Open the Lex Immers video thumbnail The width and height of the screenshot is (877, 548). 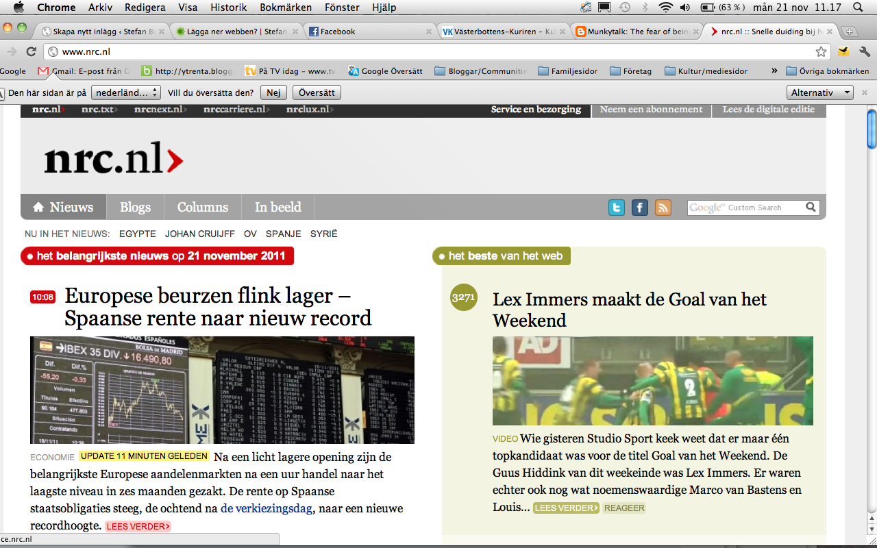tap(653, 381)
